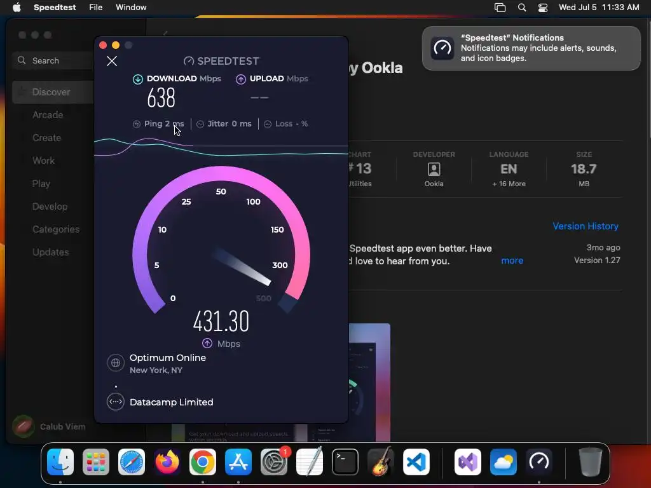Launch Google Chrome from the Dock
The height and width of the screenshot is (488, 651).
tap(203, 462)
